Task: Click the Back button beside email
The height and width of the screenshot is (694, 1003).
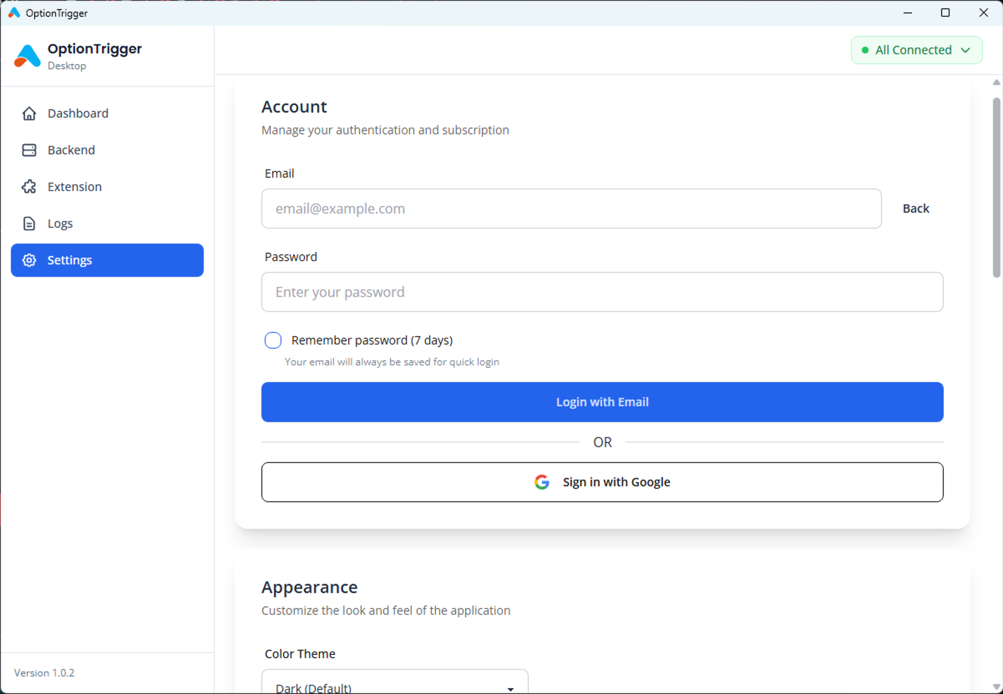Action: 916,209
